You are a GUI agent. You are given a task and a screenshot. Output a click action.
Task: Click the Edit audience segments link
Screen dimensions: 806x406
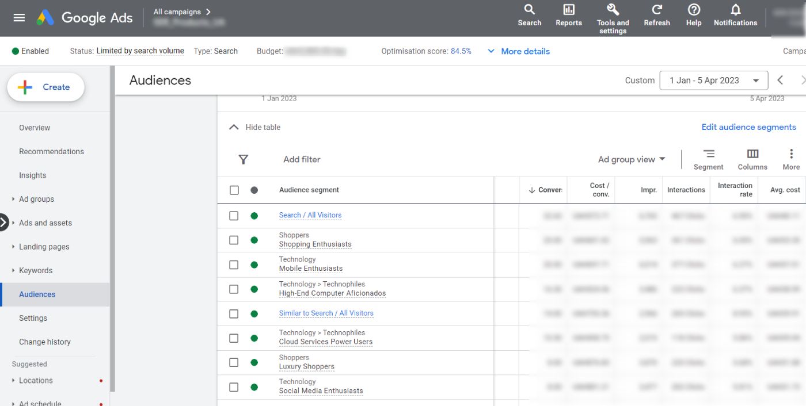click(x=748, y=127)
